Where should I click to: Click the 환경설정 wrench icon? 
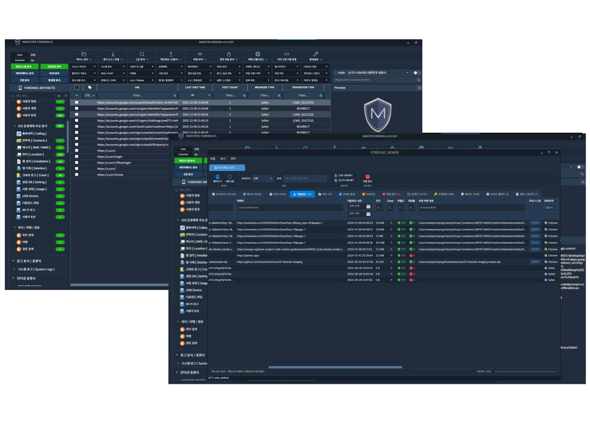coord(316,54)
